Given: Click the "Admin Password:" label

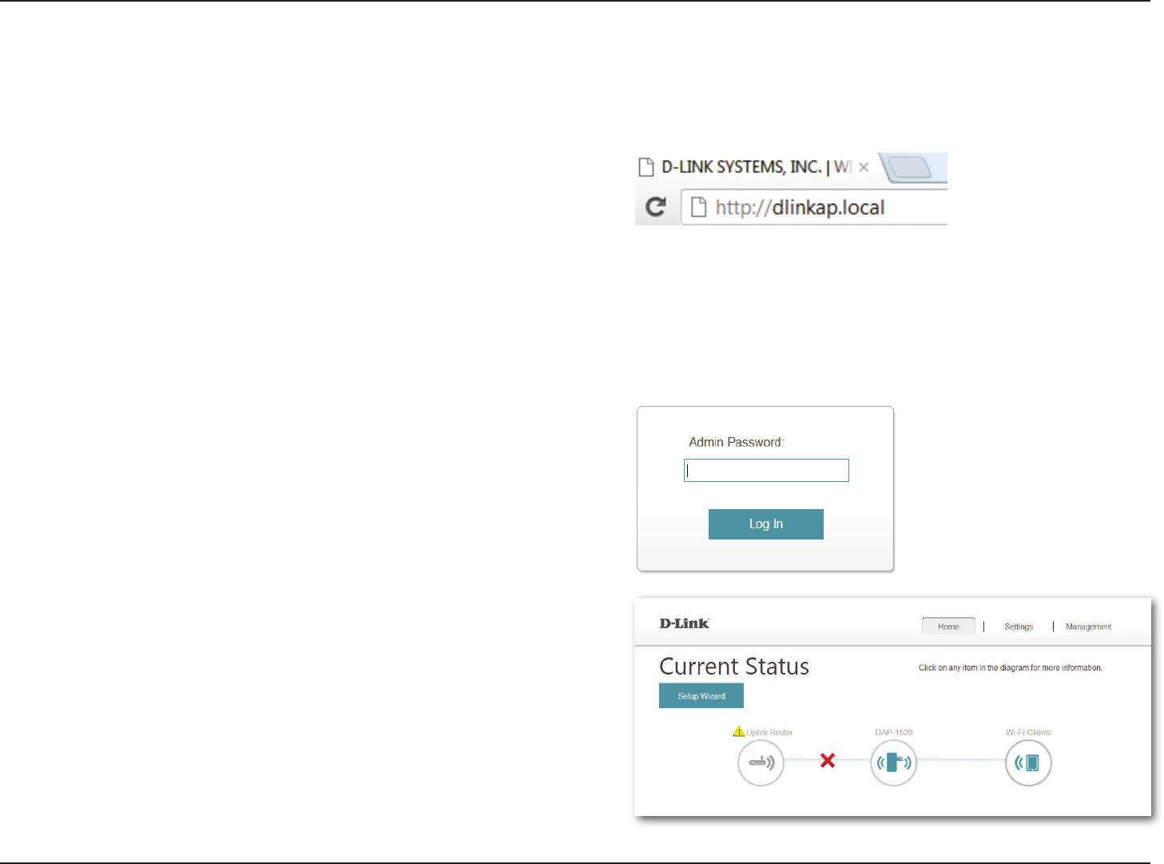Looking at the screenshot, I should coord(737,442).
